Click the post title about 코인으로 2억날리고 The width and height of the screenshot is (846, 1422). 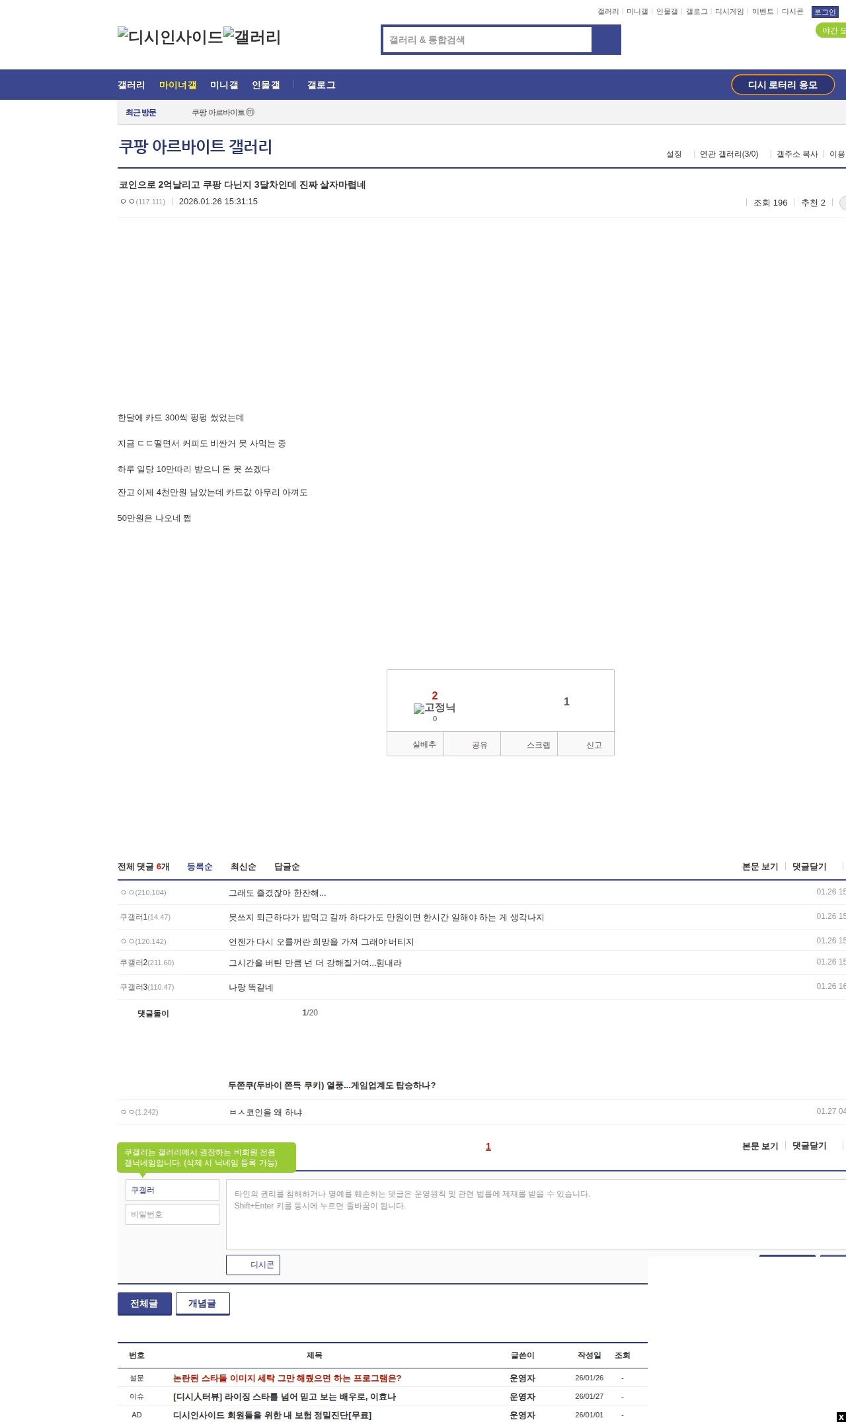(242, 184)
